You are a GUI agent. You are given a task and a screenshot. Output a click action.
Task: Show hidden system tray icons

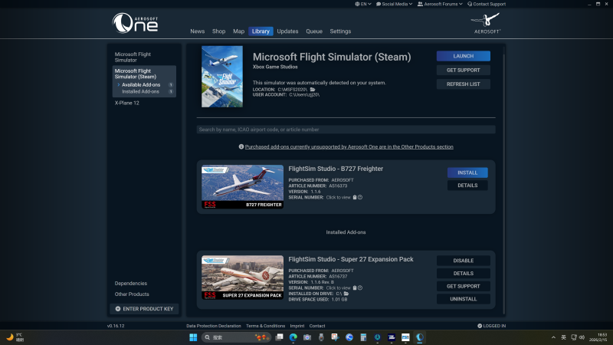tap(553, 337)
